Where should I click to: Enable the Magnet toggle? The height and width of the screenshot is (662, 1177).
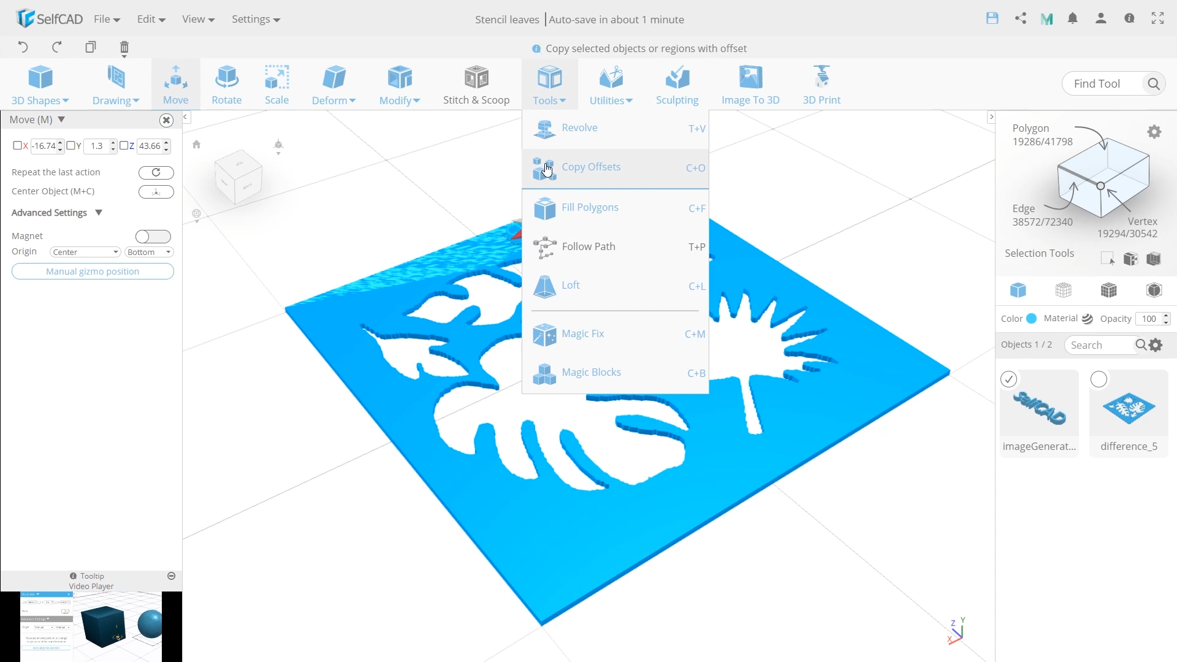[153, 237]
